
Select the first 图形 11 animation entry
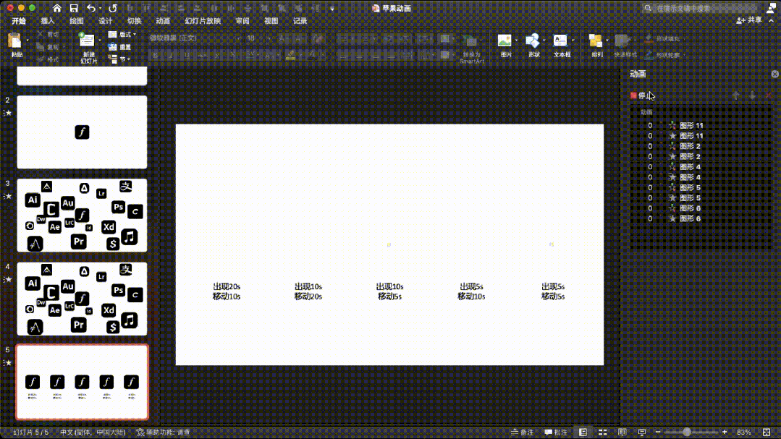click(x=701, y=125)
